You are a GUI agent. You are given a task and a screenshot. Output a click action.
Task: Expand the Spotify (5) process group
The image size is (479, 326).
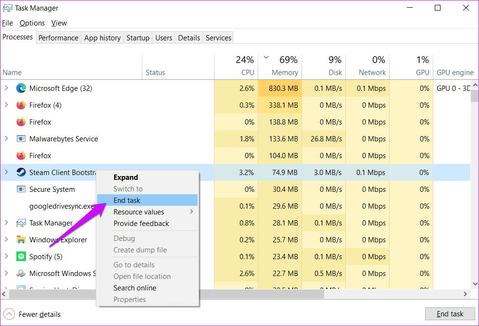click(x=6, y=256)
